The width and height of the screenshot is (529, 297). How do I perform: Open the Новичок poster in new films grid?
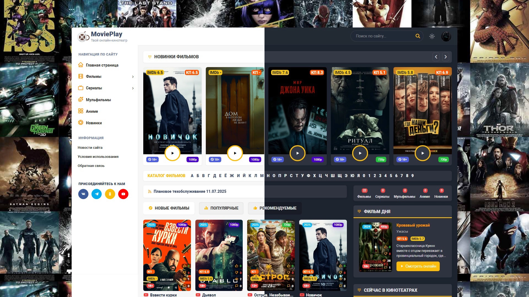[323, 255]
